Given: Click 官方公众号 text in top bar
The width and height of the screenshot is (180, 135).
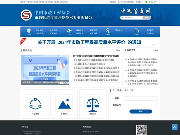Looking at the screenshot, I should 153,2.
